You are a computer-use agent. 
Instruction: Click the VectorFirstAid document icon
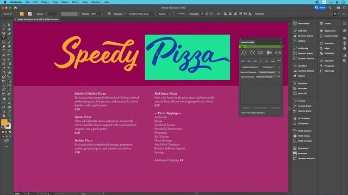[269, 53]
